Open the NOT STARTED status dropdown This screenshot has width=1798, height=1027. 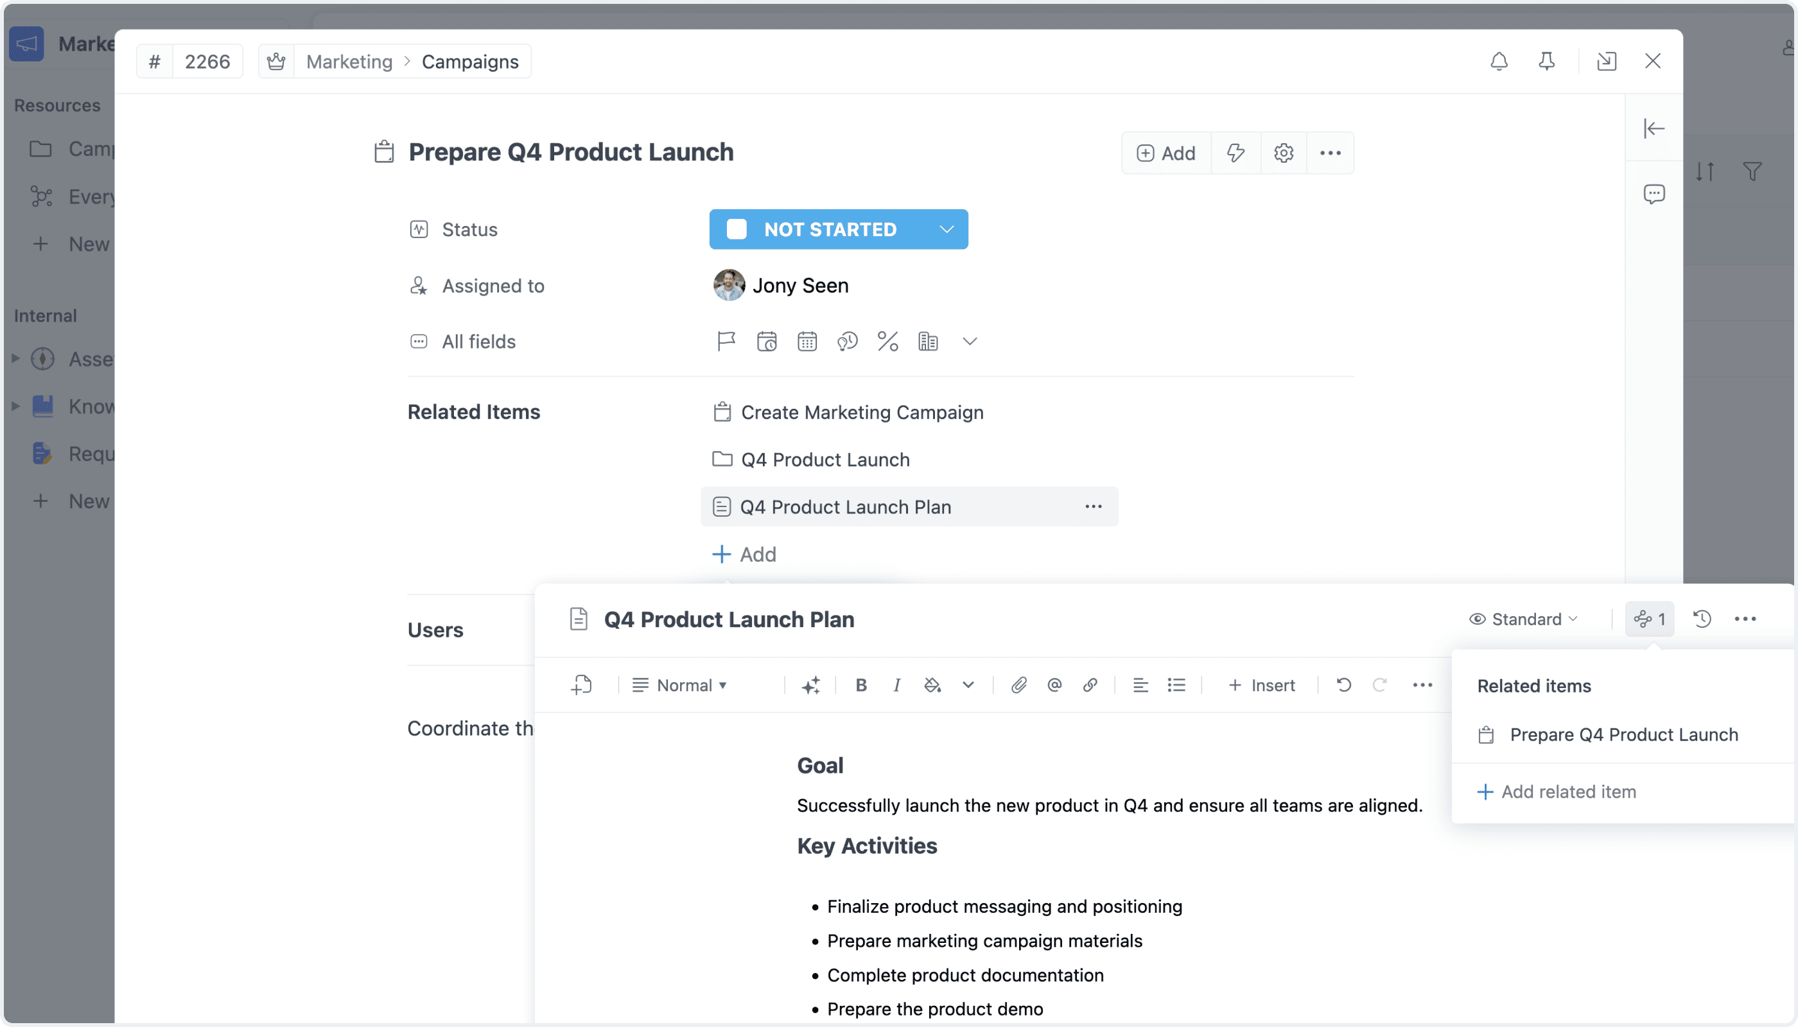click(x=838, y=229)
